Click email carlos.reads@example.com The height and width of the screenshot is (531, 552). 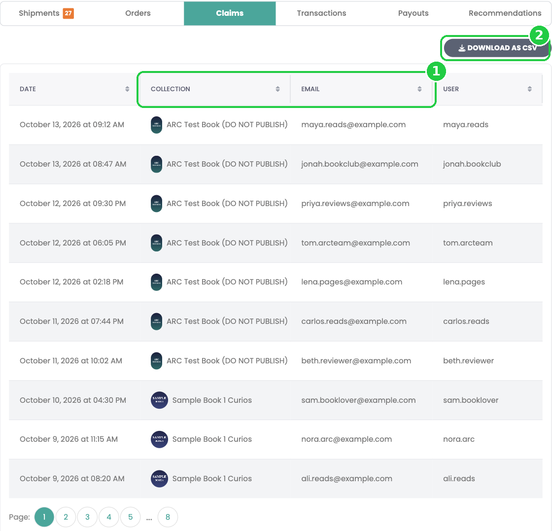[354, 321]
